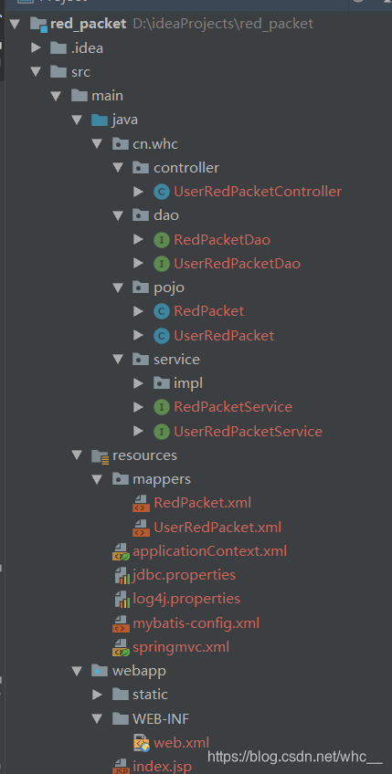Expand the RedPacketDao node
The image size is (392, 774).
(x=138, y=240)
